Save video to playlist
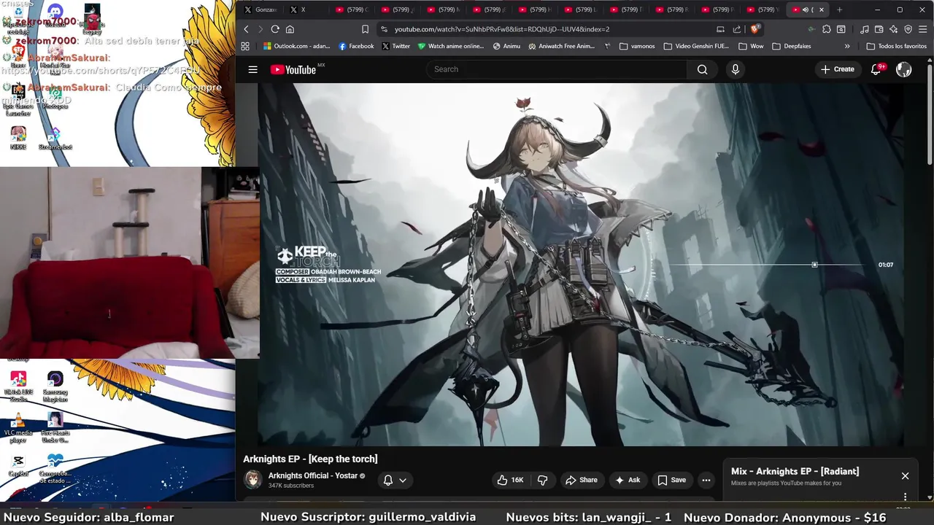This screenshot has width=934, height=525. click(671, 480)
